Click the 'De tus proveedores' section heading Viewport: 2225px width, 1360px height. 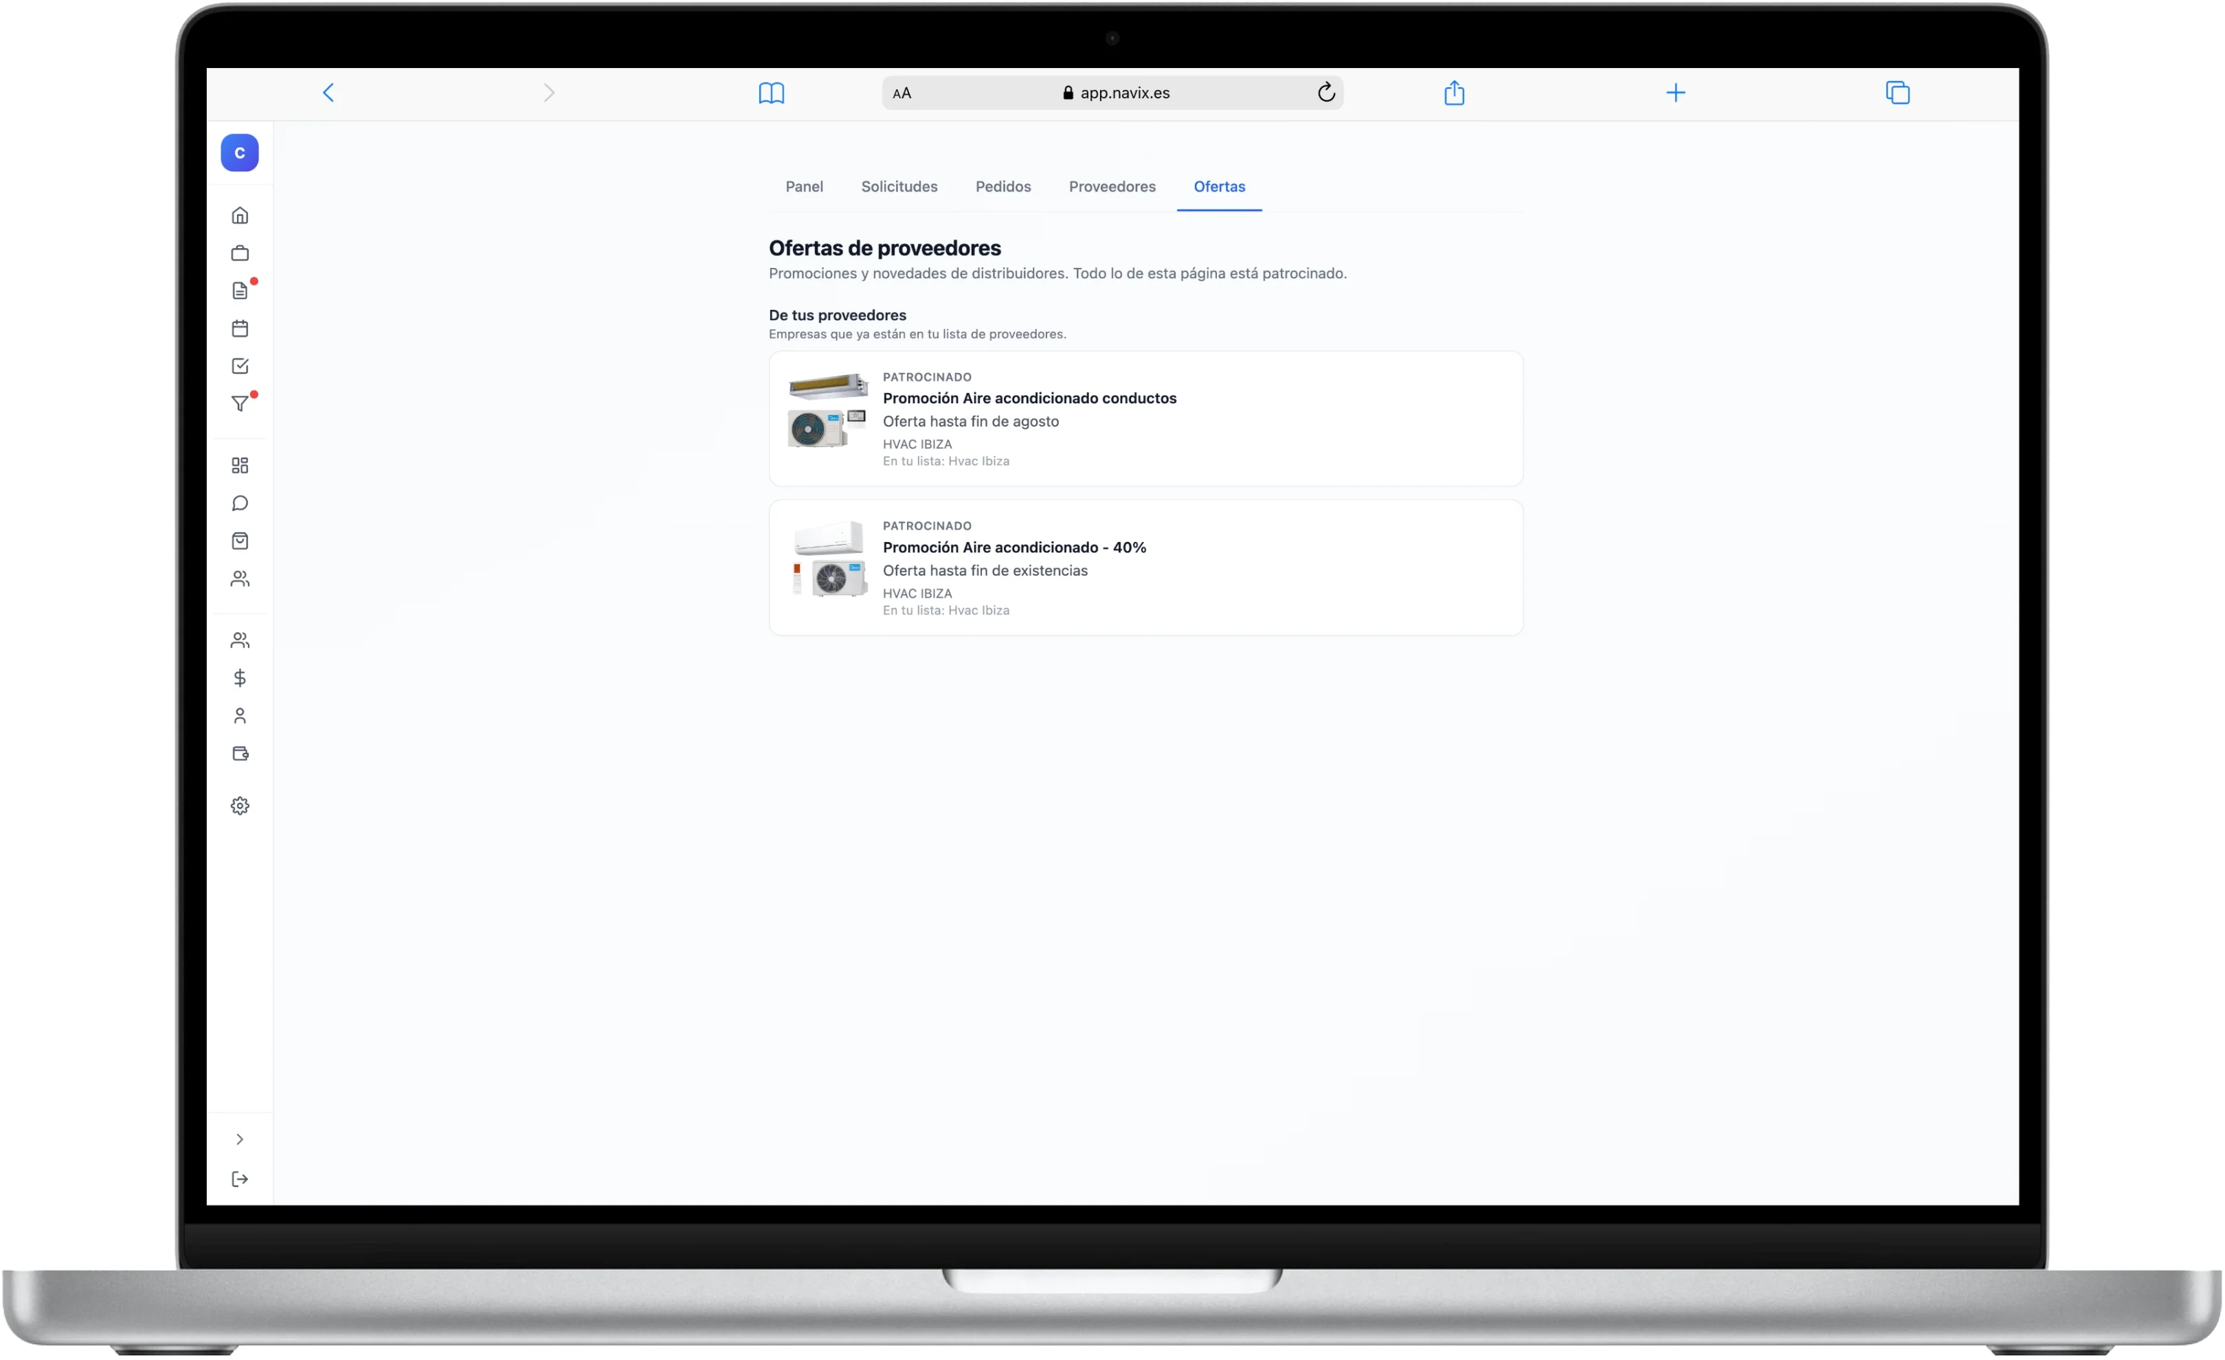(x=838, y=315)
